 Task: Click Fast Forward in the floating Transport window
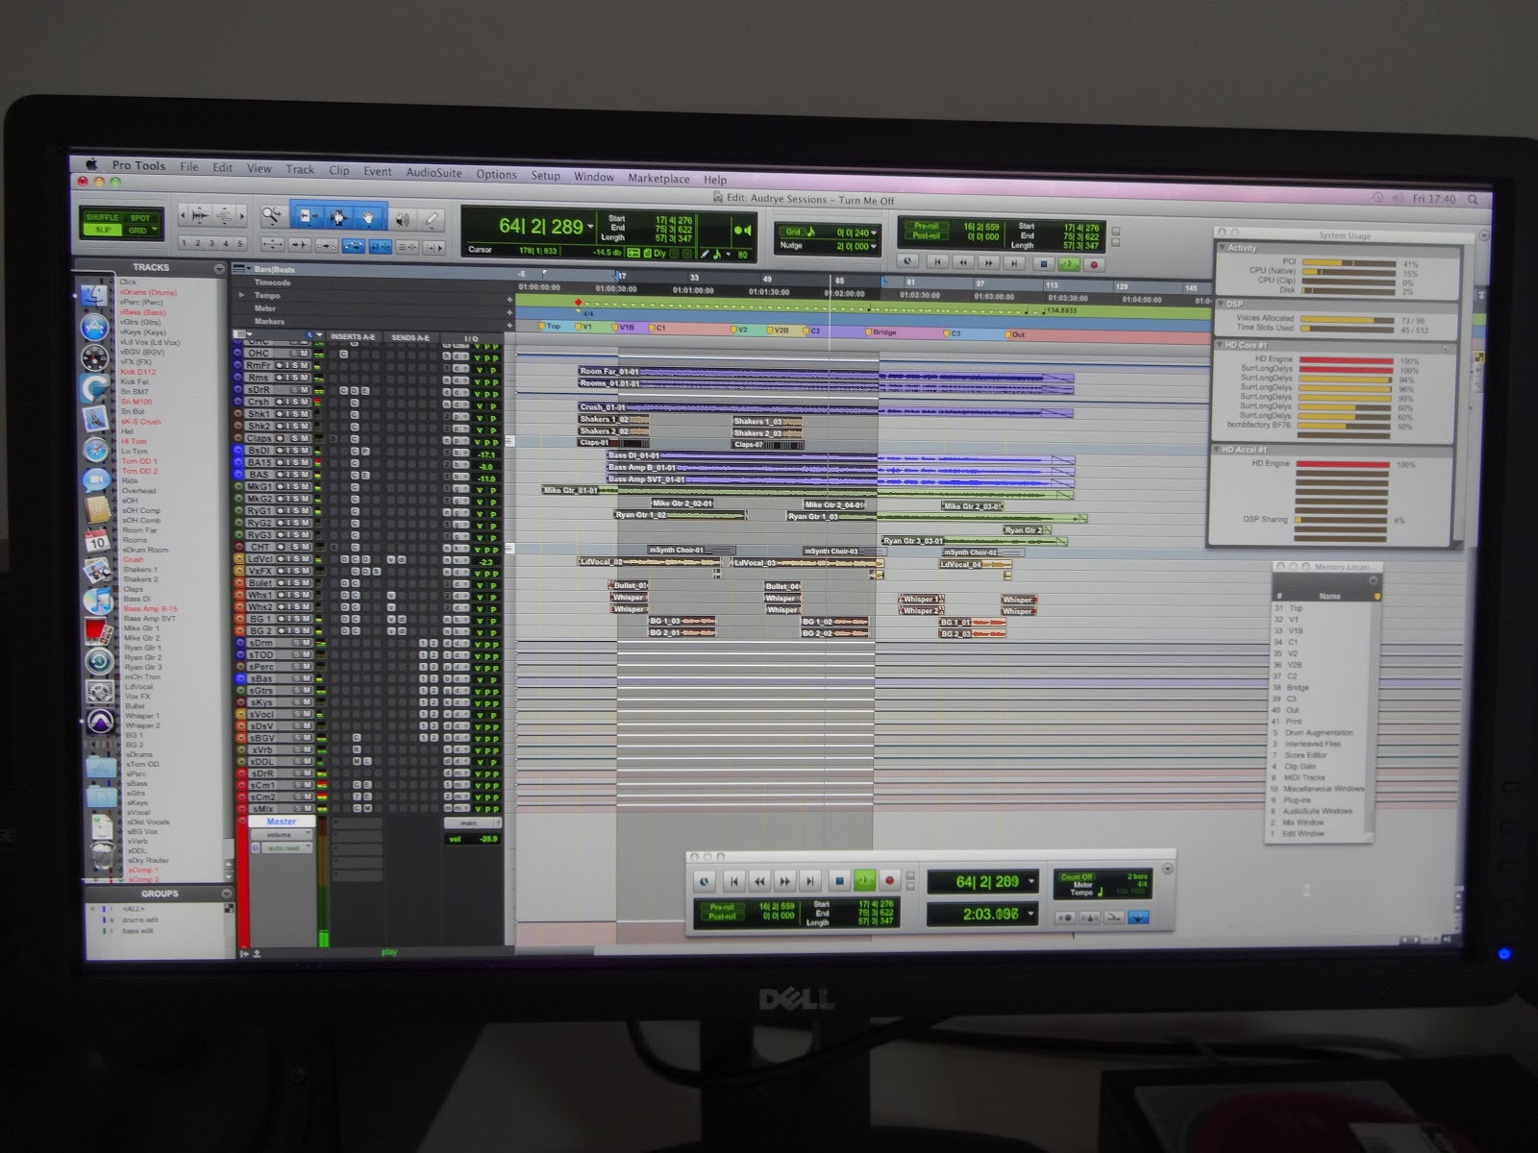785,880
